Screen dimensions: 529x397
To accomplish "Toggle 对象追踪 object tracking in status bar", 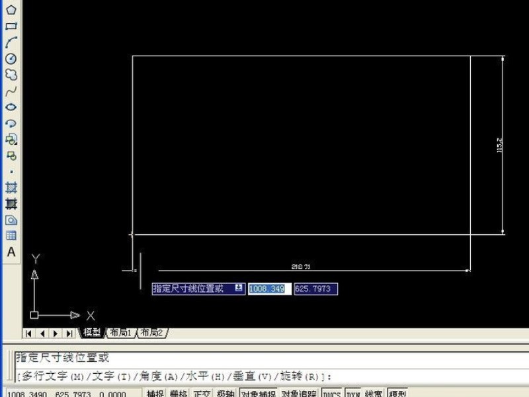I will (x=299, y=393).
